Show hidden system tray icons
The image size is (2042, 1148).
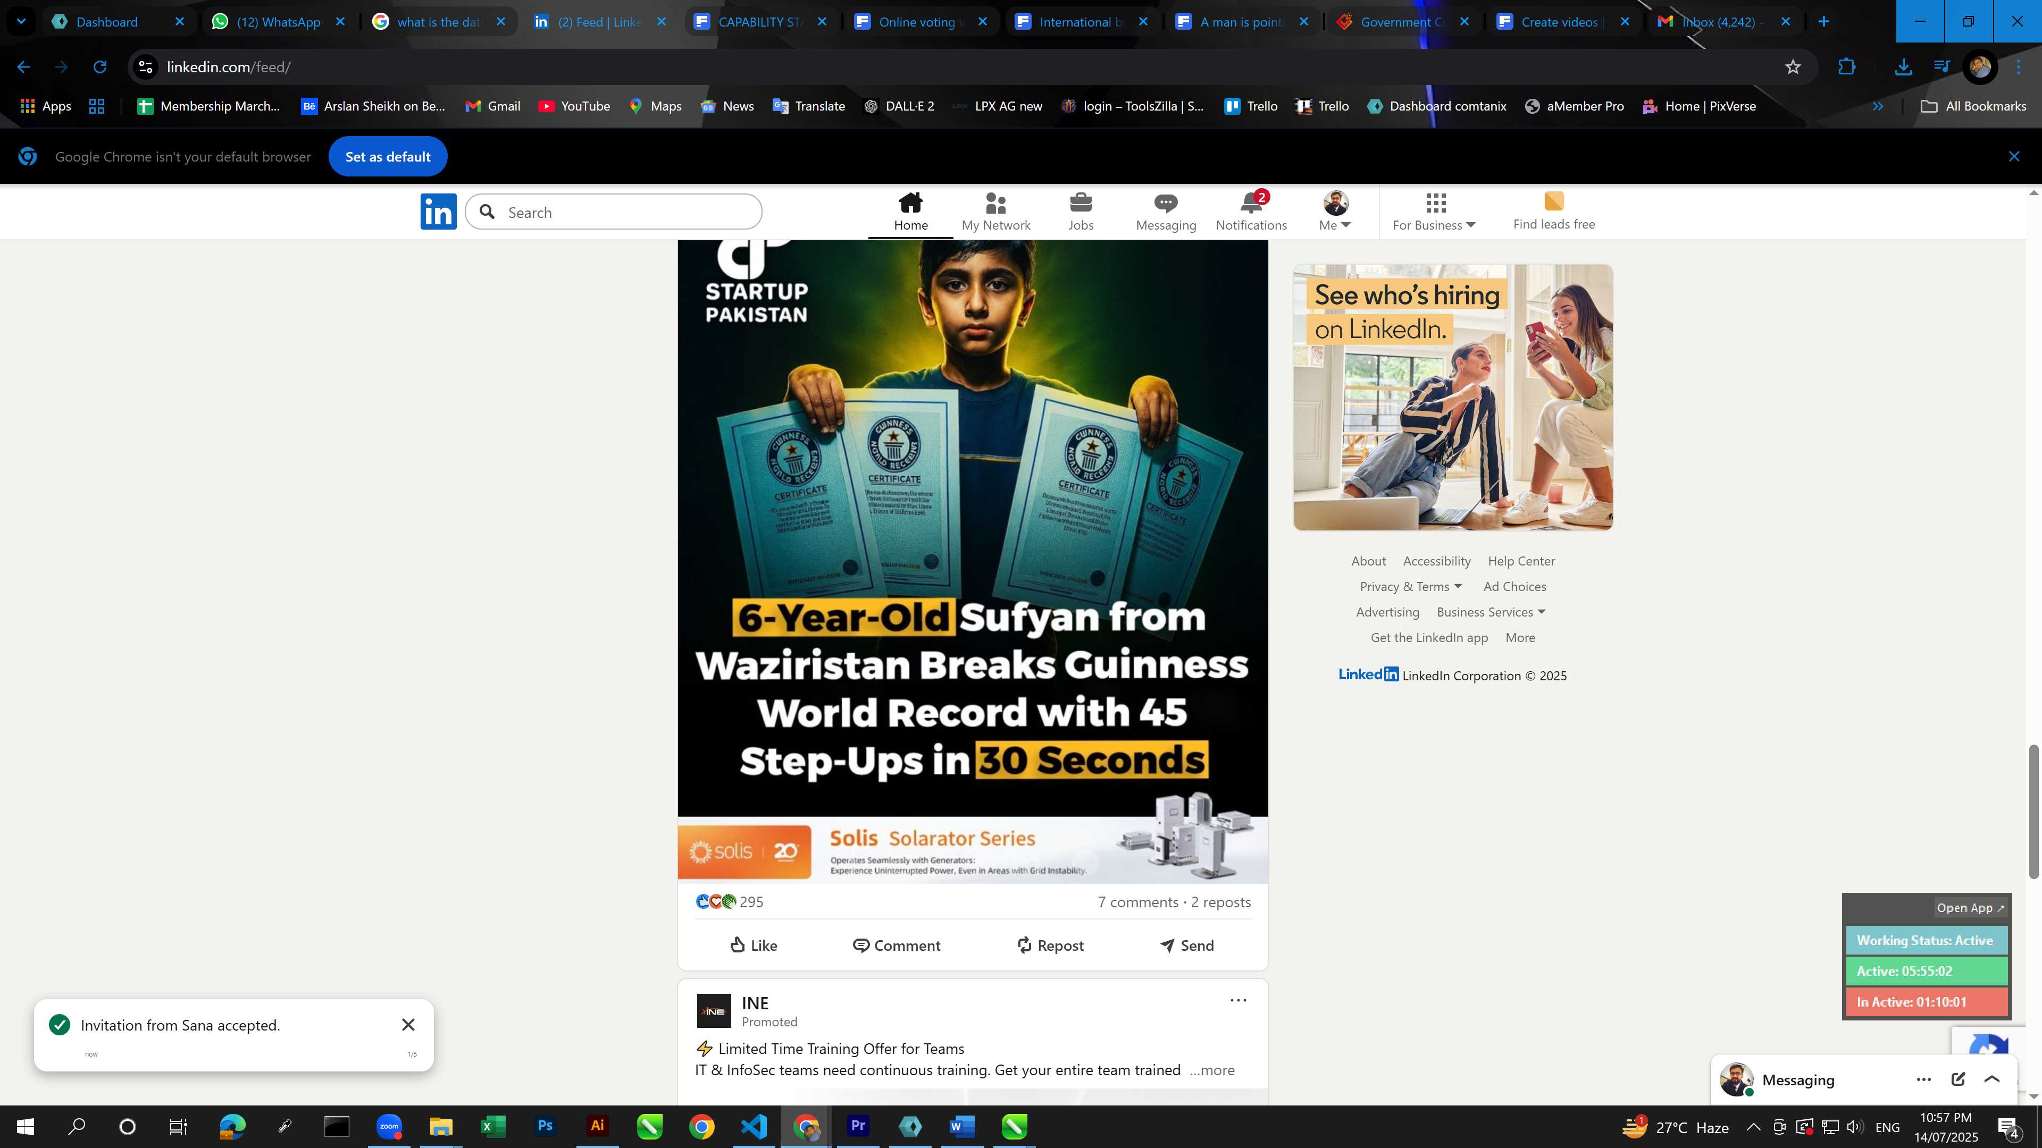[1753, 1127]
